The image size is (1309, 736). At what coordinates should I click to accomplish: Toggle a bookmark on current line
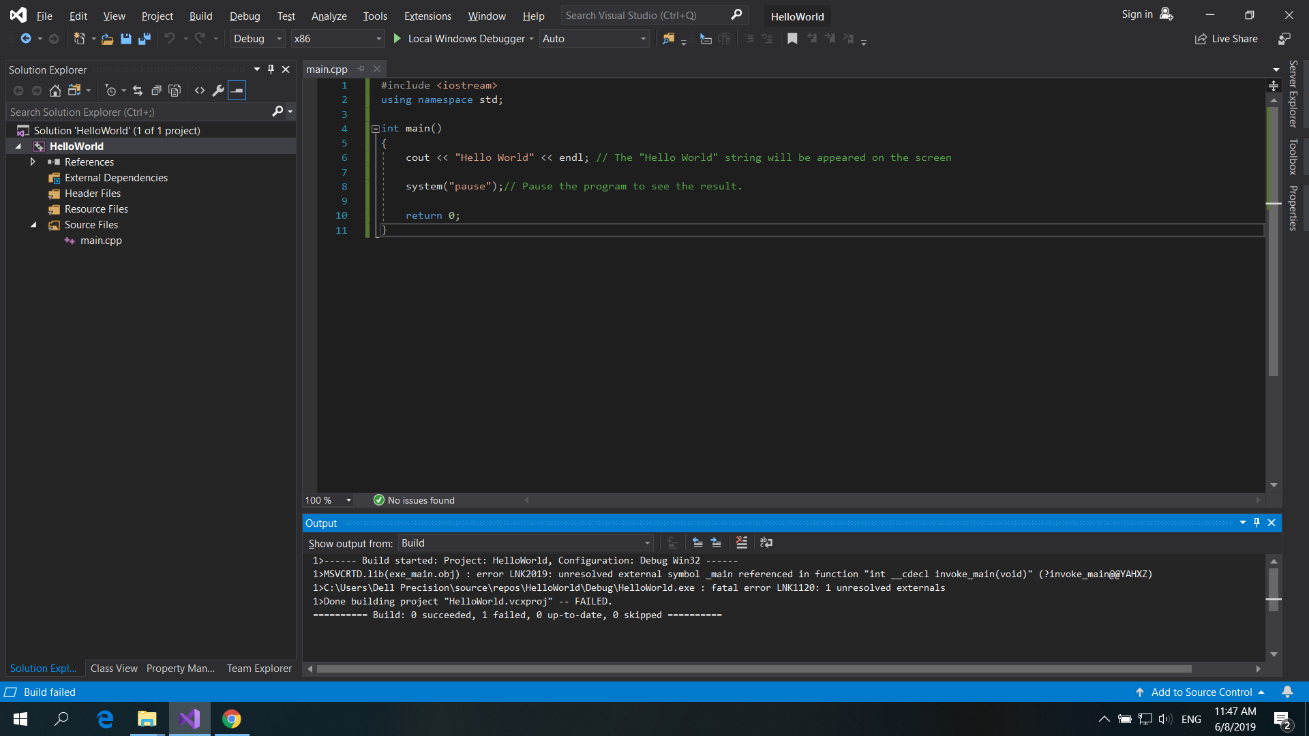pyautogui.click(x=792, y=39)
